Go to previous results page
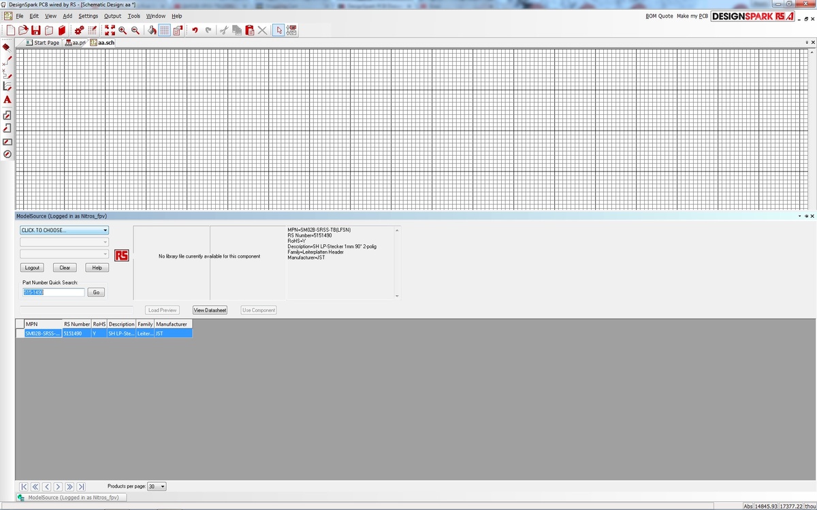The image size is (817, 510). pyautogui.click(x=47, y=487)
